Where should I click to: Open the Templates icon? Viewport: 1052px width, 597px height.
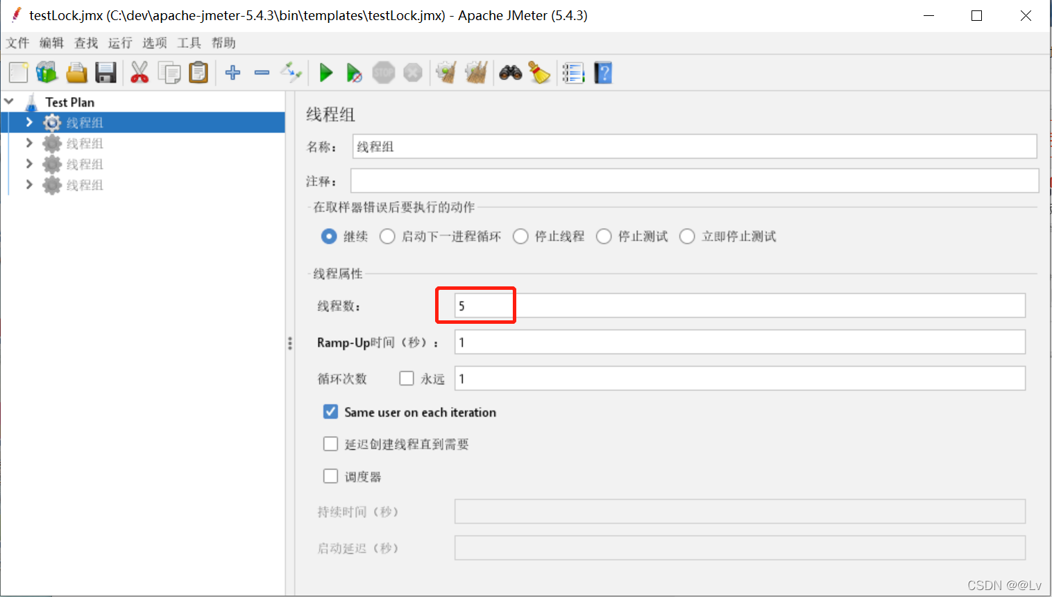[47, 73]
